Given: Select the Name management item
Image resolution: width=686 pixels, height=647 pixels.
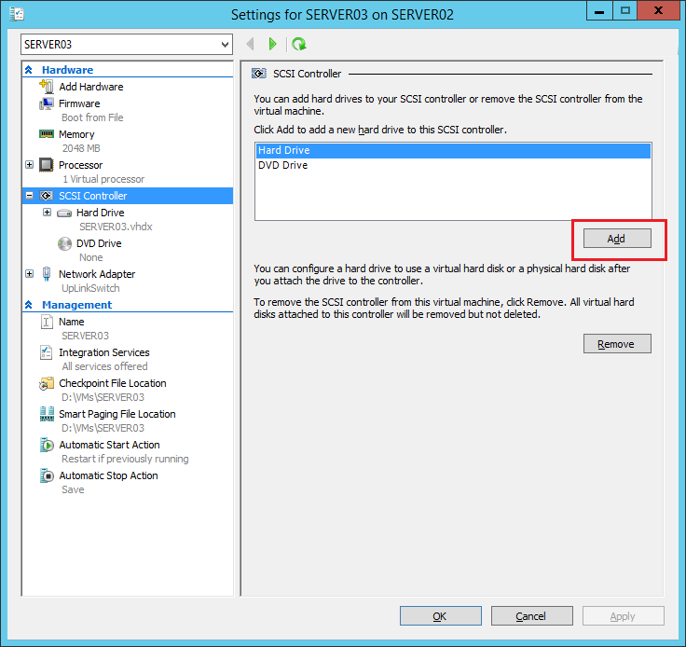Looking at the screenshot, I should pos(72,322).
